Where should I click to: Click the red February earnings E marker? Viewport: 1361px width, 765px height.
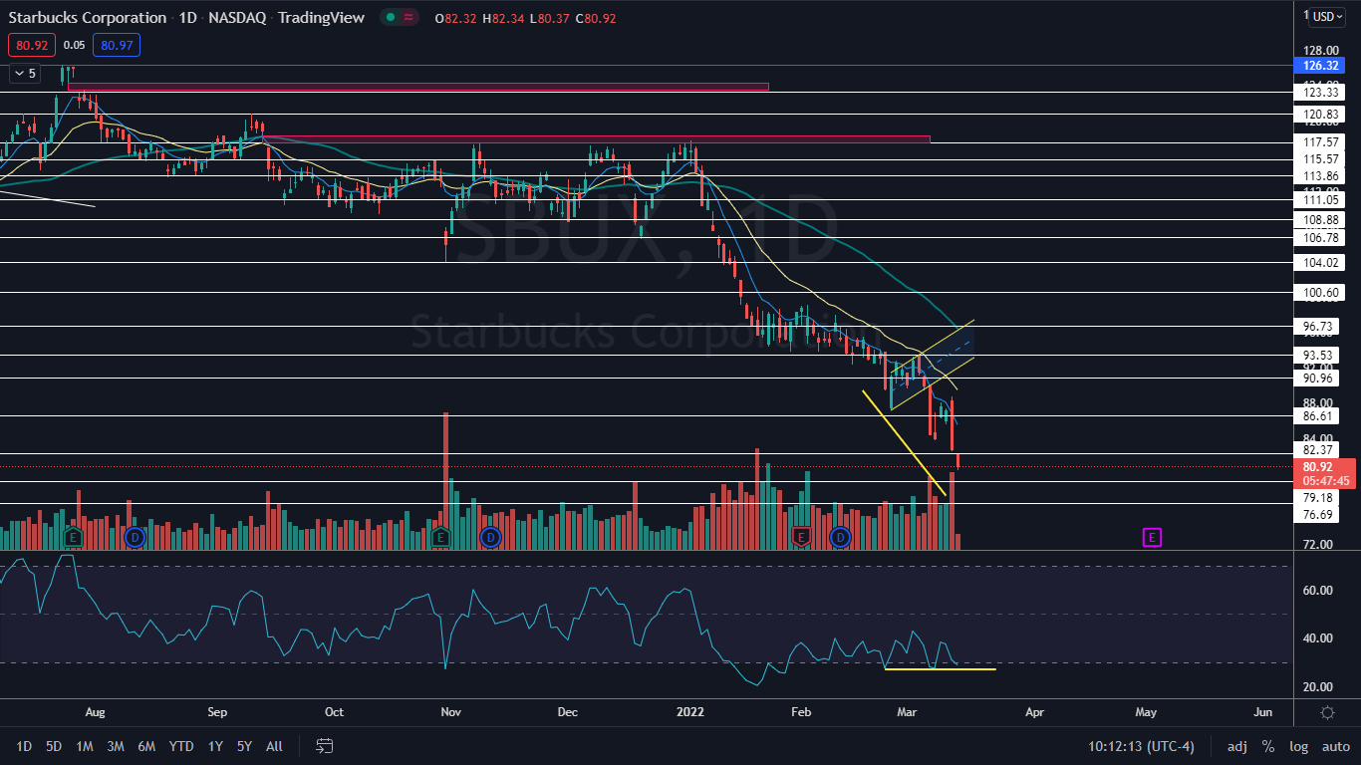(799, 538)
